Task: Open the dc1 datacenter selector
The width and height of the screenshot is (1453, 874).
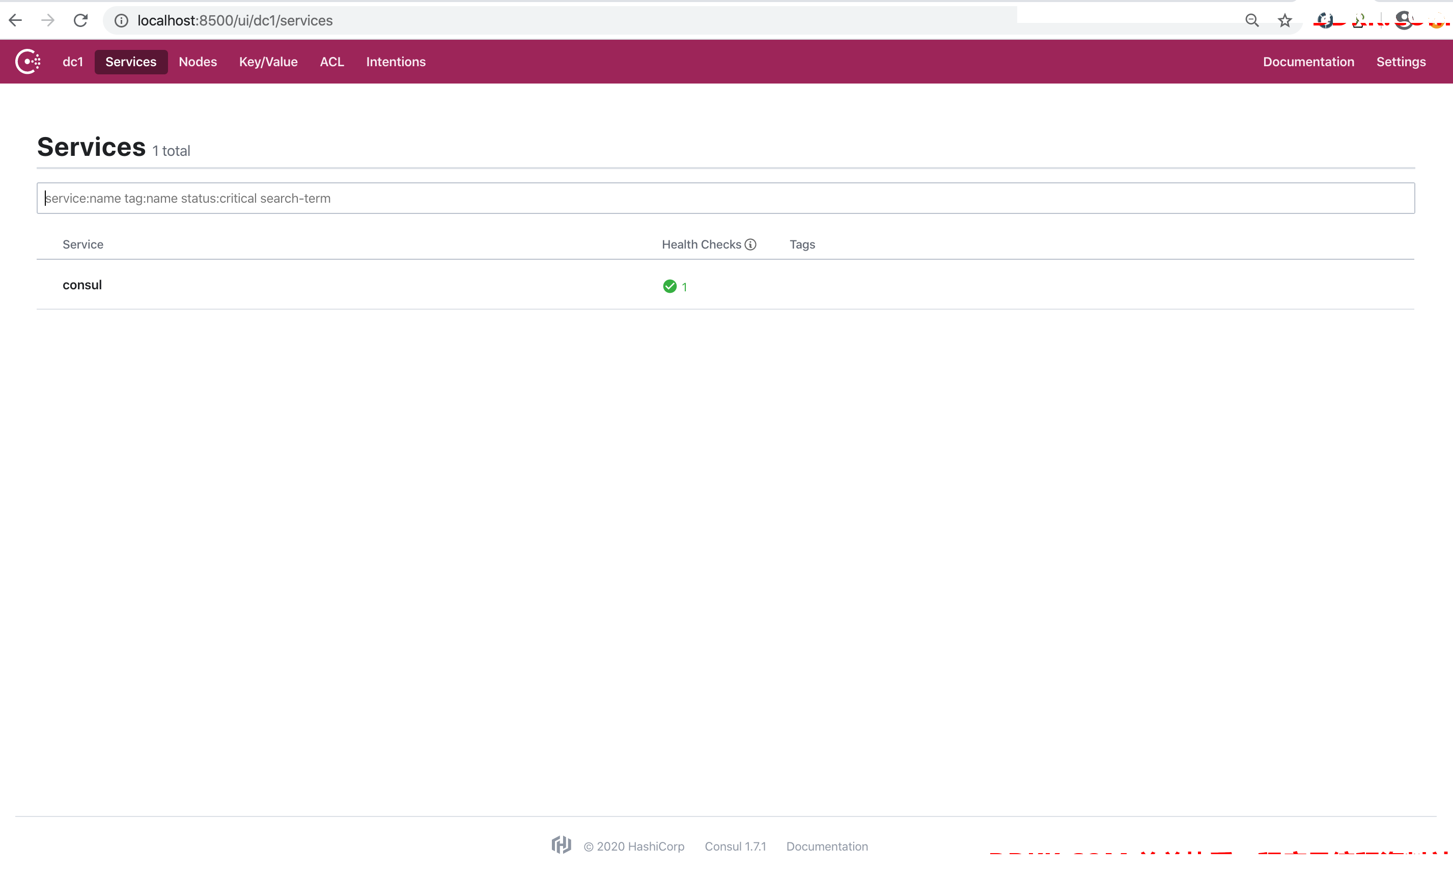Action: click(73, 62)
